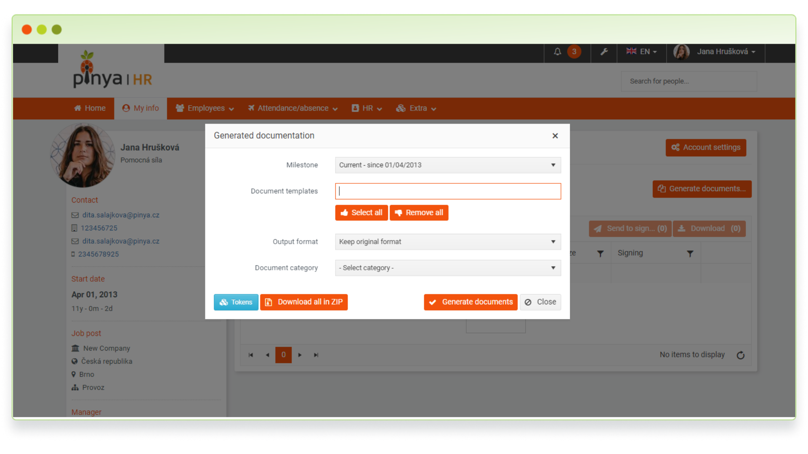This screenshot has width=808, height=454.
Task: Click into the Document templates field
Action: tap(448, 191)
